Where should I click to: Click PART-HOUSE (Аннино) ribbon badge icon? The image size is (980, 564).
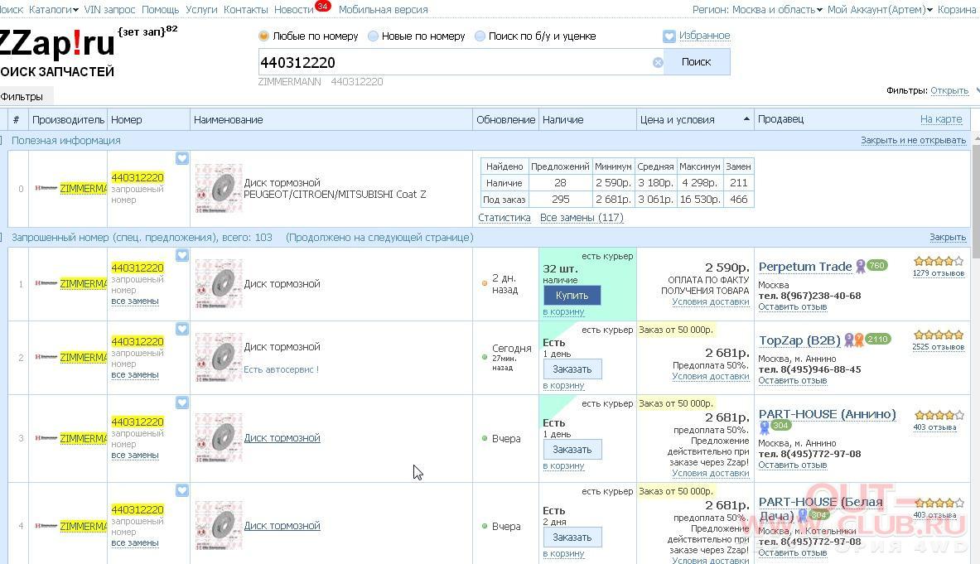pyautogui.click(x=765, y=428)
